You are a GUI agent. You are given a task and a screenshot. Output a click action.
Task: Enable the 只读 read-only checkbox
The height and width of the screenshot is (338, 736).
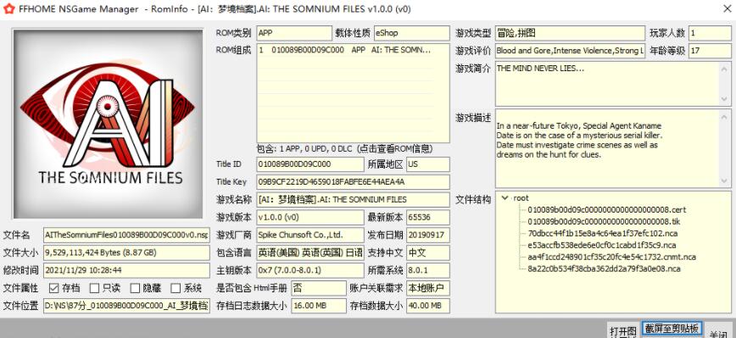pos(94,288)
